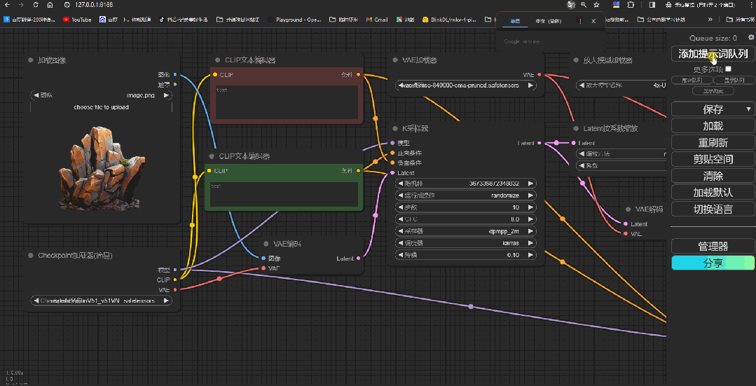Close the Google Translate popup
Image resolution: width=756 pixels, height=386 pixels.
593,21
